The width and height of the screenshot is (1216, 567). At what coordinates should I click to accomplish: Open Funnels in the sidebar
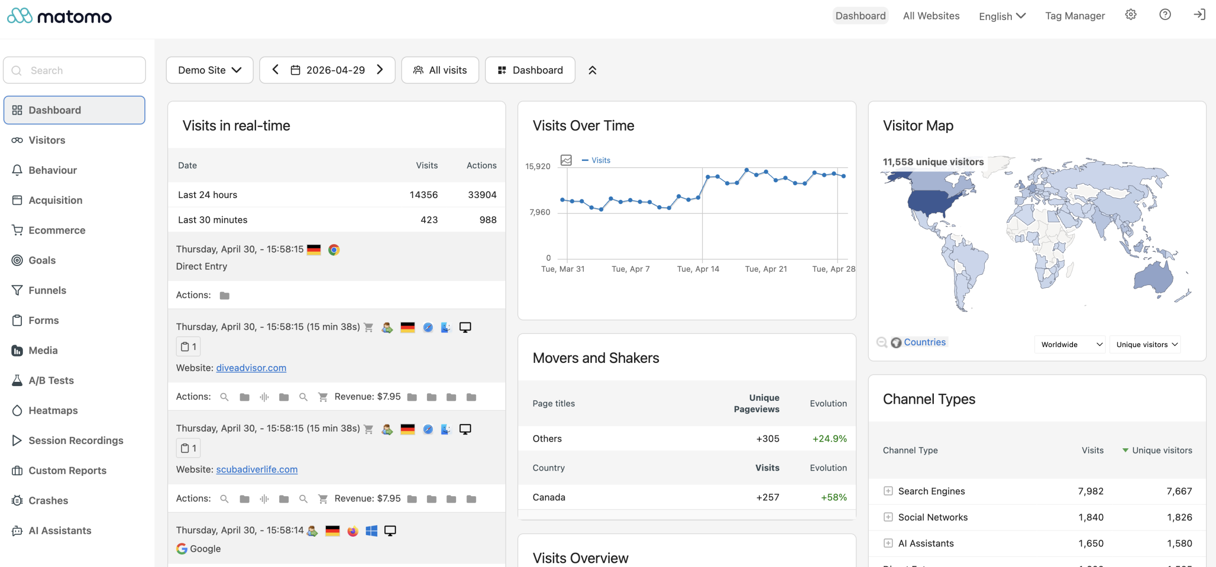point(75,290)
